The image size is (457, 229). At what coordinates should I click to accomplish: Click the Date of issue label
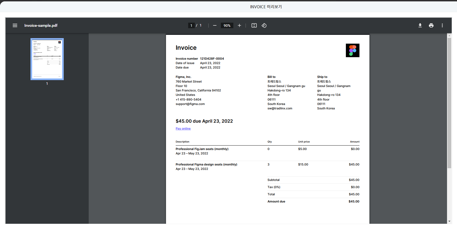[x=185, y=63]
